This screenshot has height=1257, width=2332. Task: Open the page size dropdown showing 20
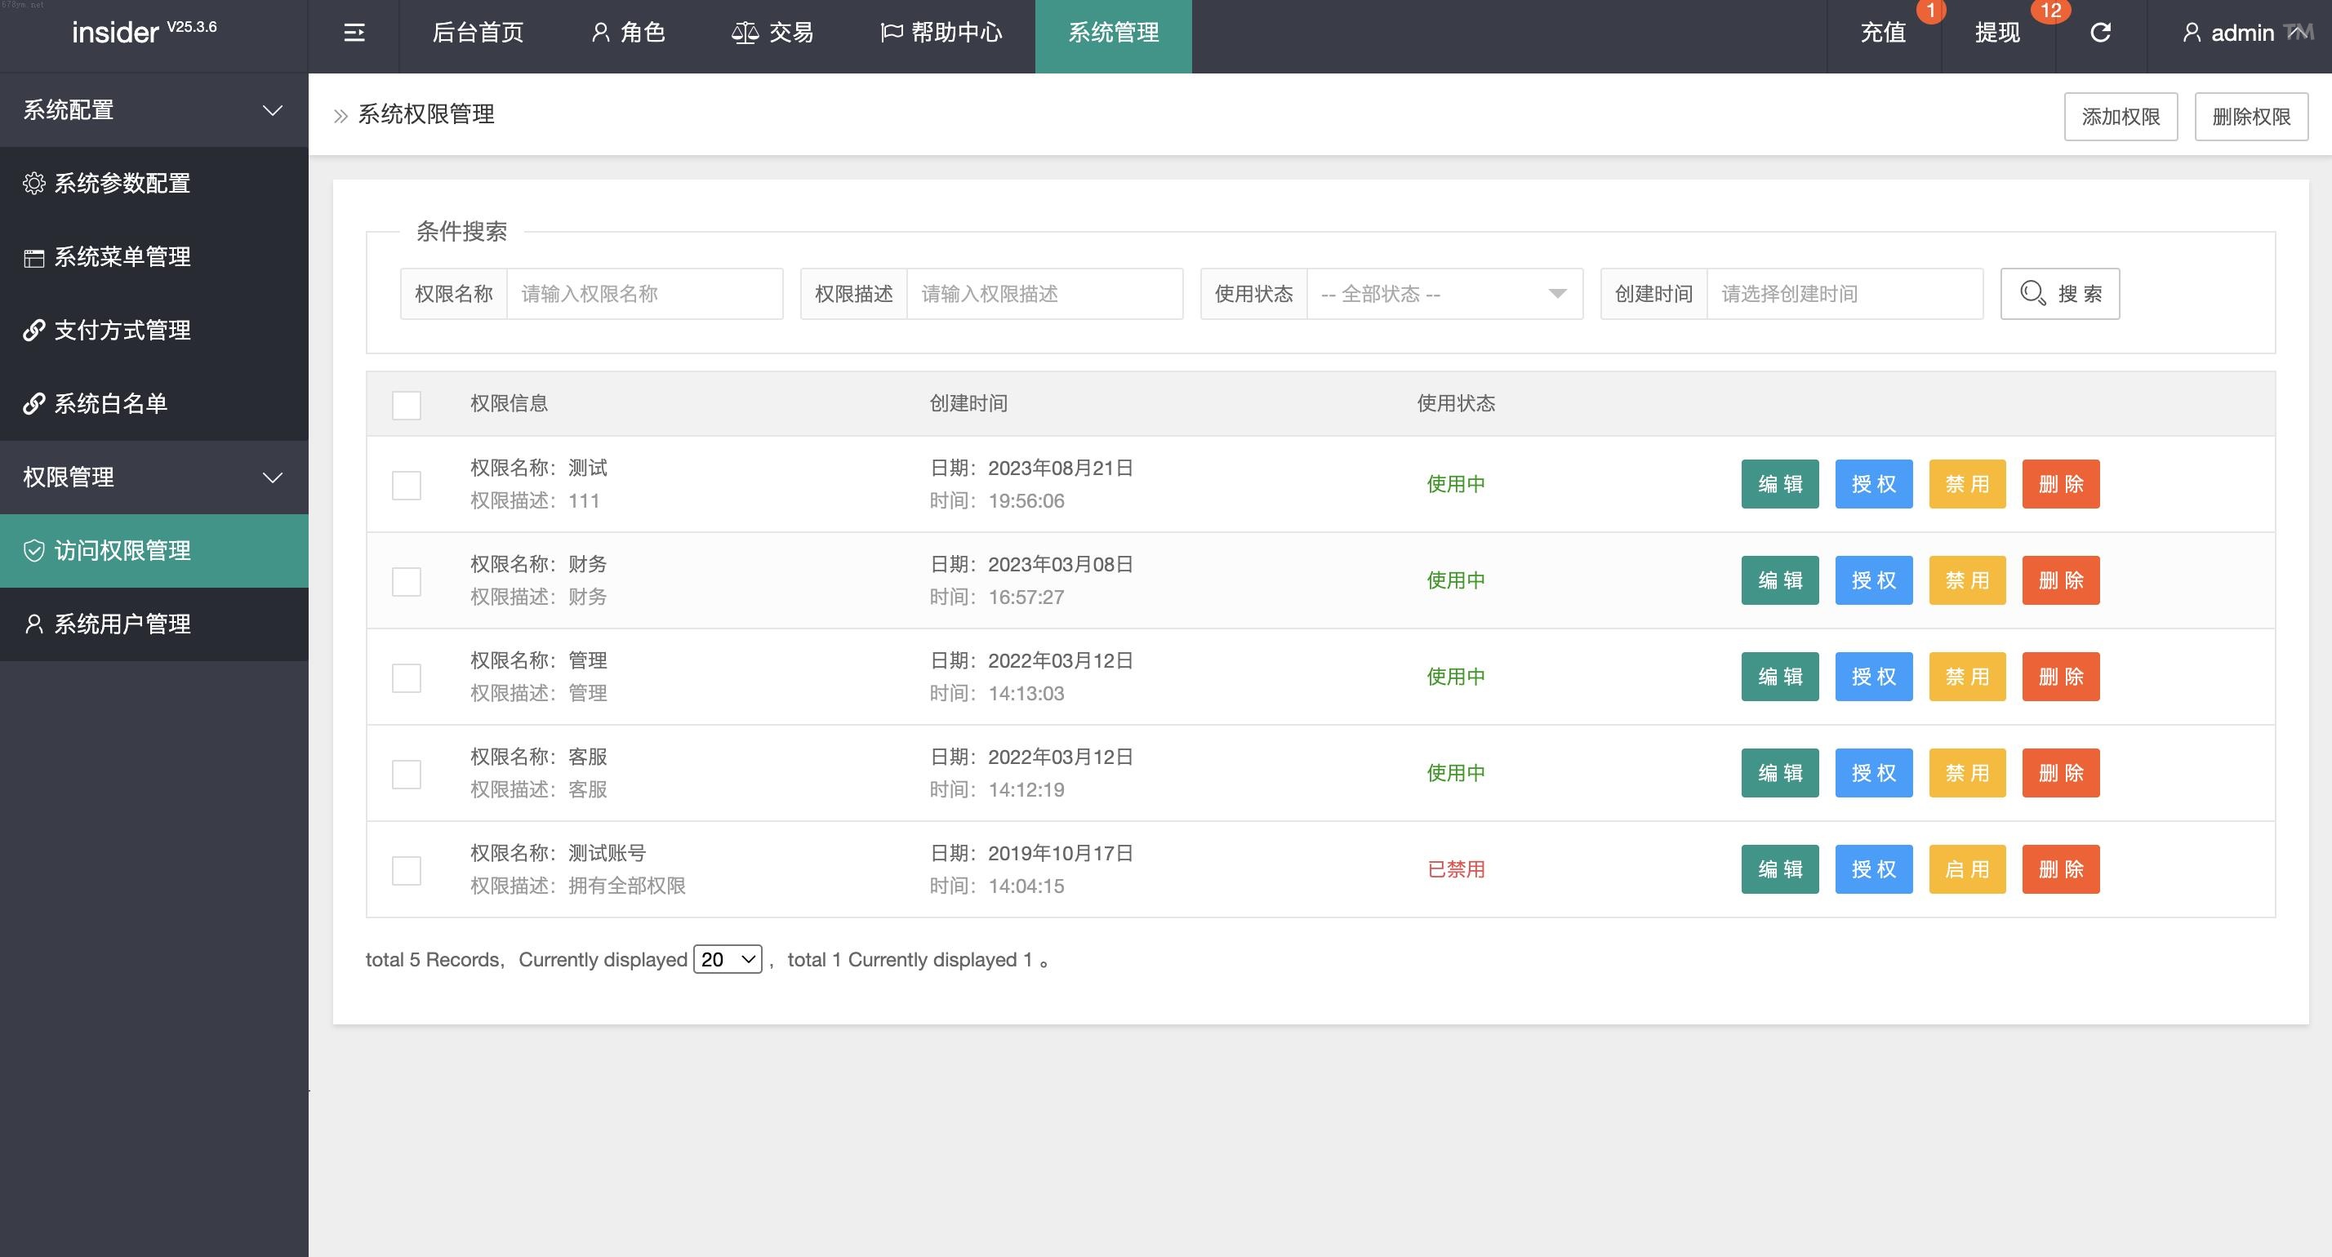(728, 959)
